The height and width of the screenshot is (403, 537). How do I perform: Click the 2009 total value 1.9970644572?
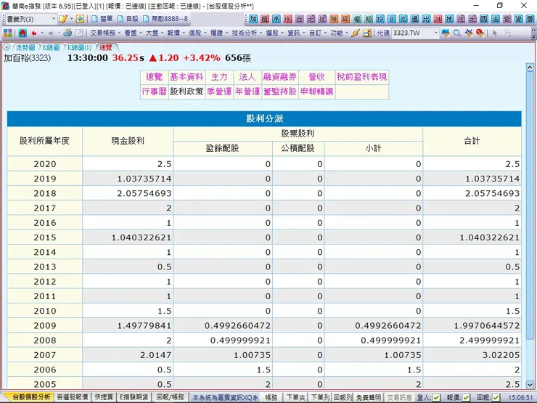tap(487, 325)
